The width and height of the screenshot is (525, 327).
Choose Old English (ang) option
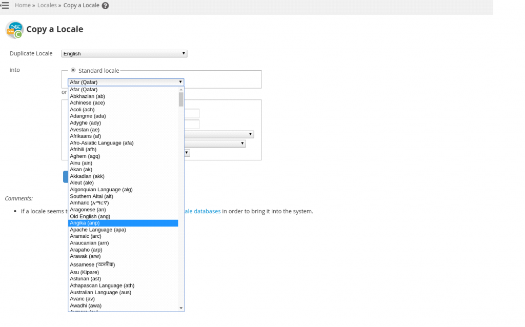[x=90, y=216]
